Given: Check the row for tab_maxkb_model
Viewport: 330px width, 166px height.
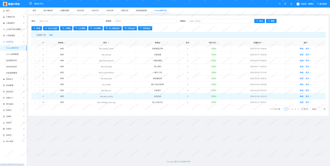Looking at the screenshot, I should point(35,48).
